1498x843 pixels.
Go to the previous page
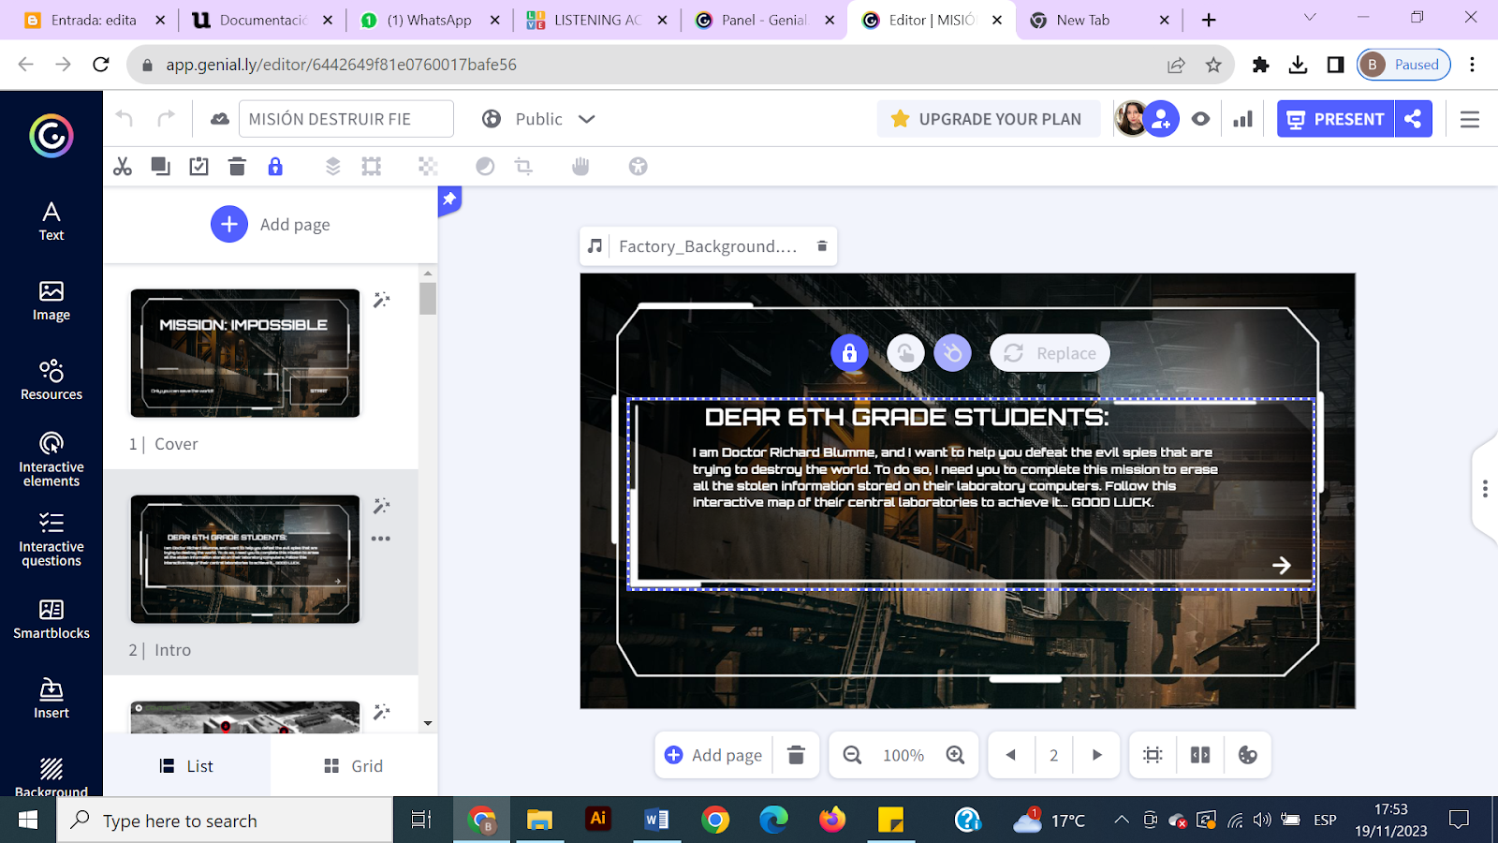1011,755
